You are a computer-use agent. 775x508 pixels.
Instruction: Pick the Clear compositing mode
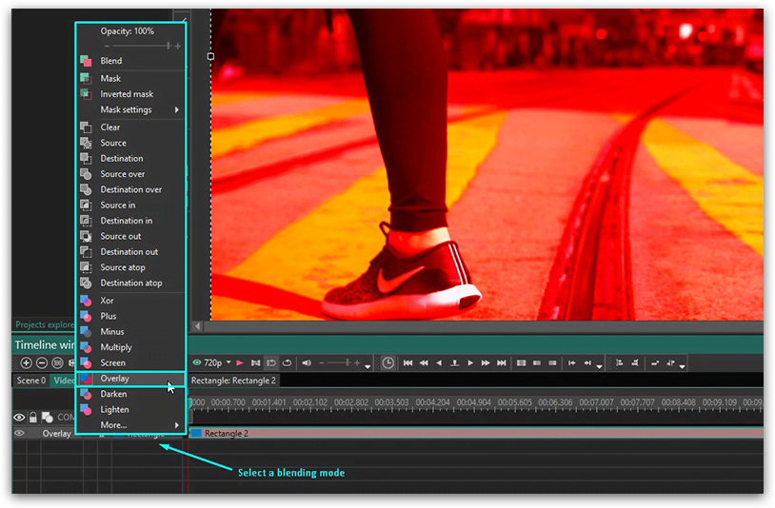[131, 127]
